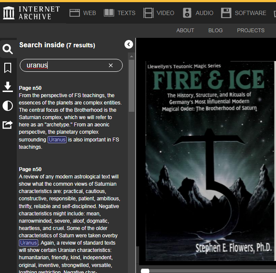Click the INTERNET ARCHIVE wordmark text
The width and height of the screenshot is (276, 273).
click(x=39, y=13)
